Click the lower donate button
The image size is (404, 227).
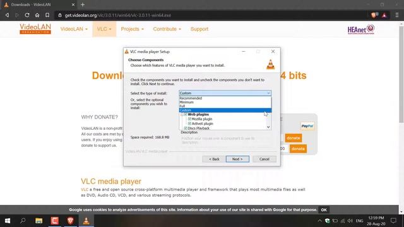tap(298, 149)
